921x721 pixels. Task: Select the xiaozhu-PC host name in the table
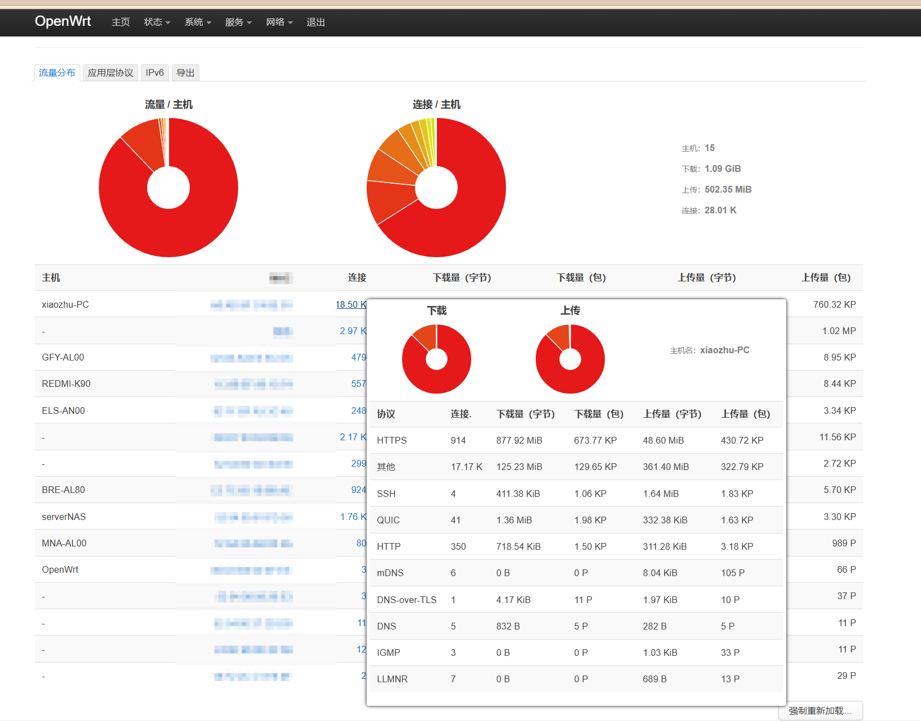click(65, 304)
